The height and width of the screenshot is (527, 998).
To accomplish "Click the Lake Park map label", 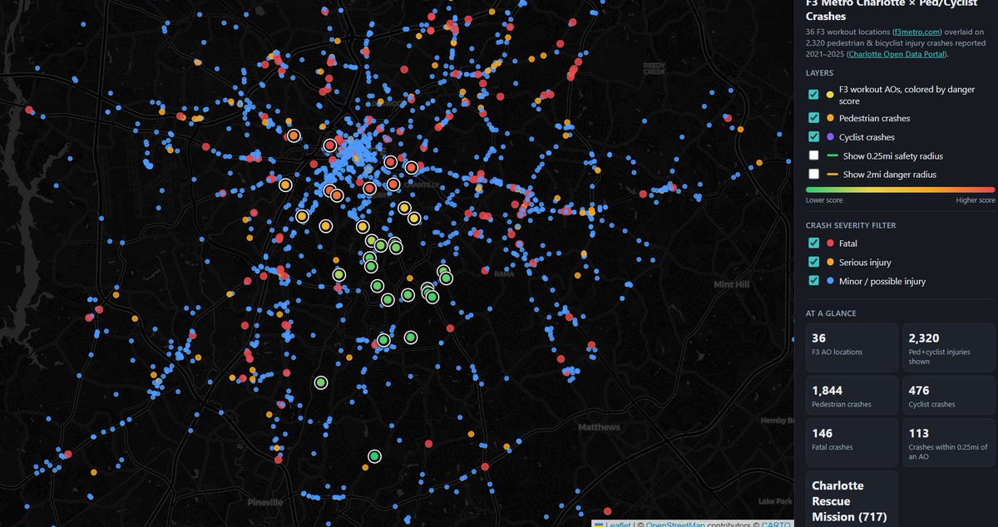I will point(776,501).
